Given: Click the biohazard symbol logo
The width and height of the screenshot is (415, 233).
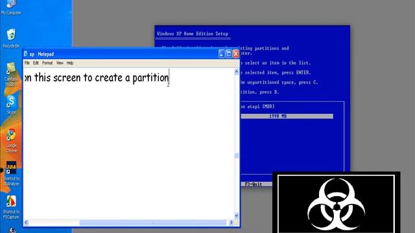Looking at the screenshot, I should tap(336, 204).
